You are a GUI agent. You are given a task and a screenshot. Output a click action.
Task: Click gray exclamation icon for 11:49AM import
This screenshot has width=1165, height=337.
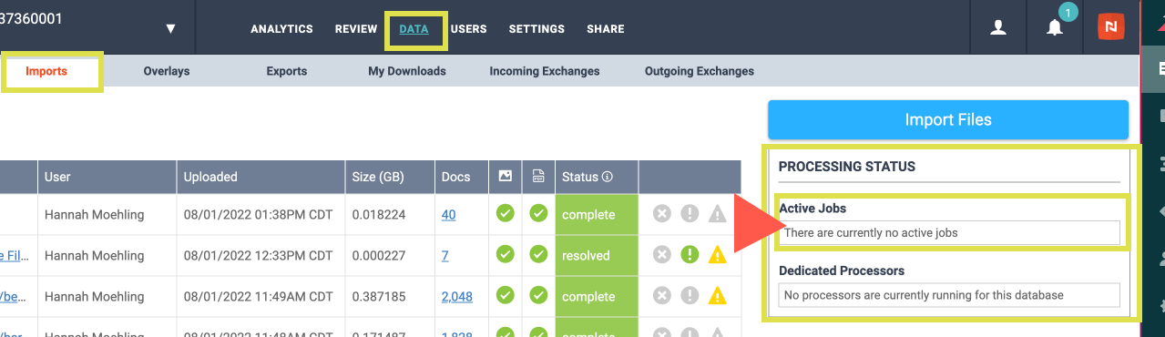click(690, 295)
